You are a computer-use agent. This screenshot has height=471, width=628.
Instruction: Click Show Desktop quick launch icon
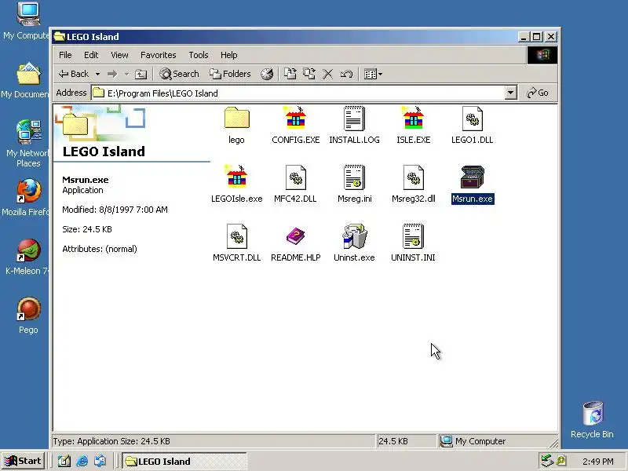[x=64, y=461]
